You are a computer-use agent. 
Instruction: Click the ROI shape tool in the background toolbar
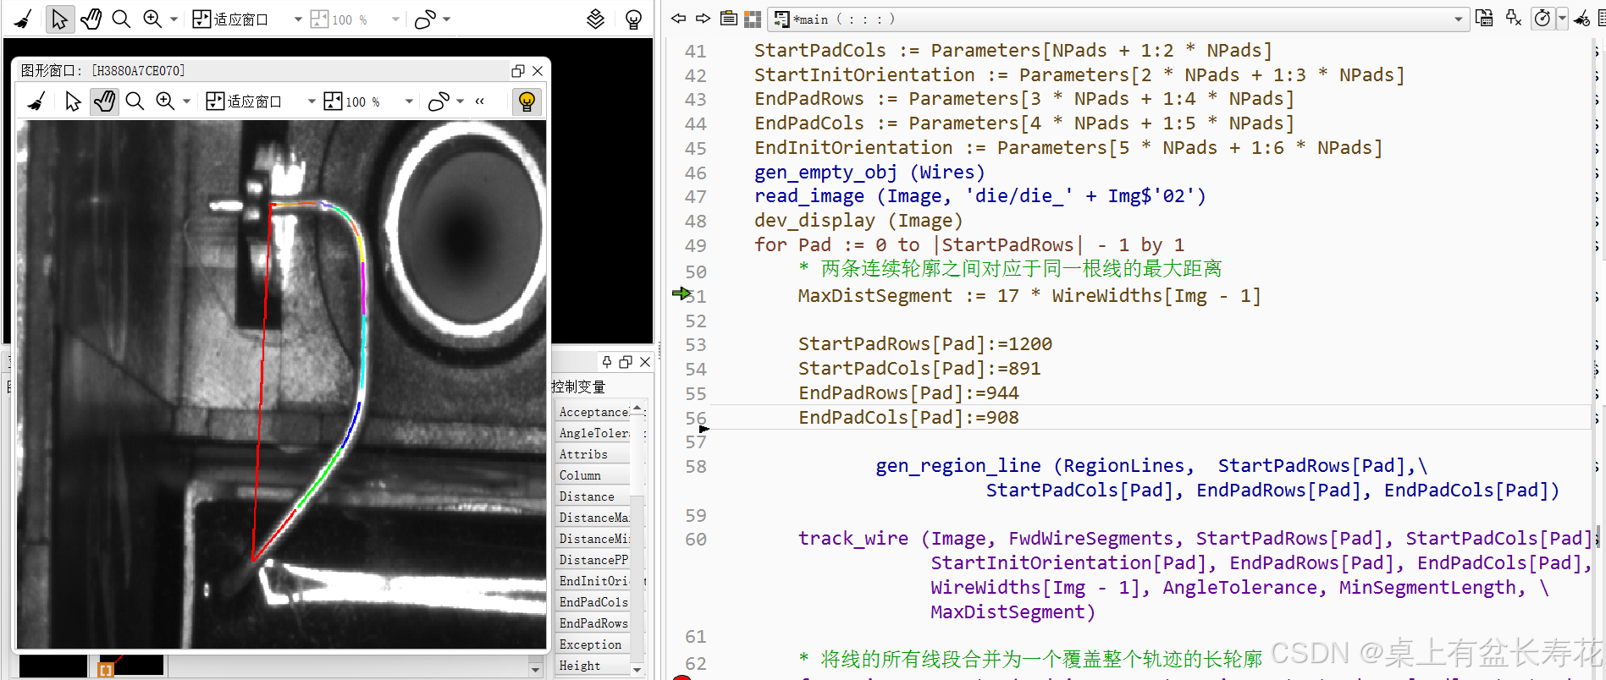425,19
